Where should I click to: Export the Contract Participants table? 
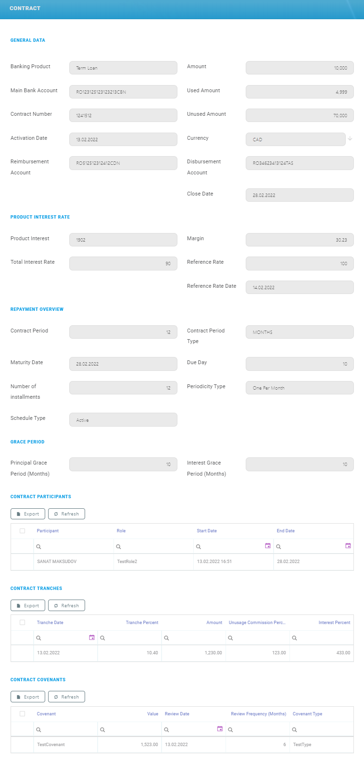[28, 514]
